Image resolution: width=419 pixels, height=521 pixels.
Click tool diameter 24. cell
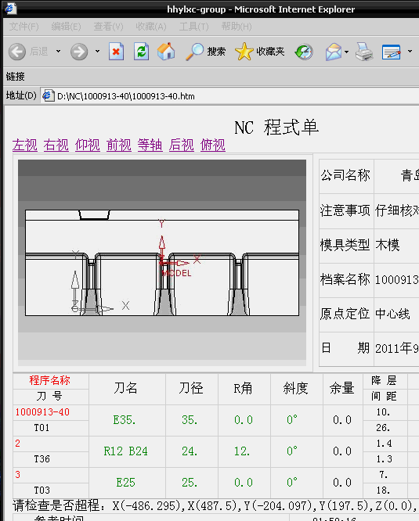tap(191, 451)
